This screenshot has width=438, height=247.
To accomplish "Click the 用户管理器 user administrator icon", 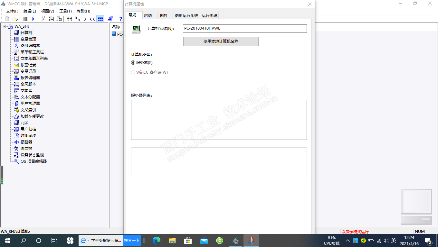I will pyautogui.click(x=16, y=103).
